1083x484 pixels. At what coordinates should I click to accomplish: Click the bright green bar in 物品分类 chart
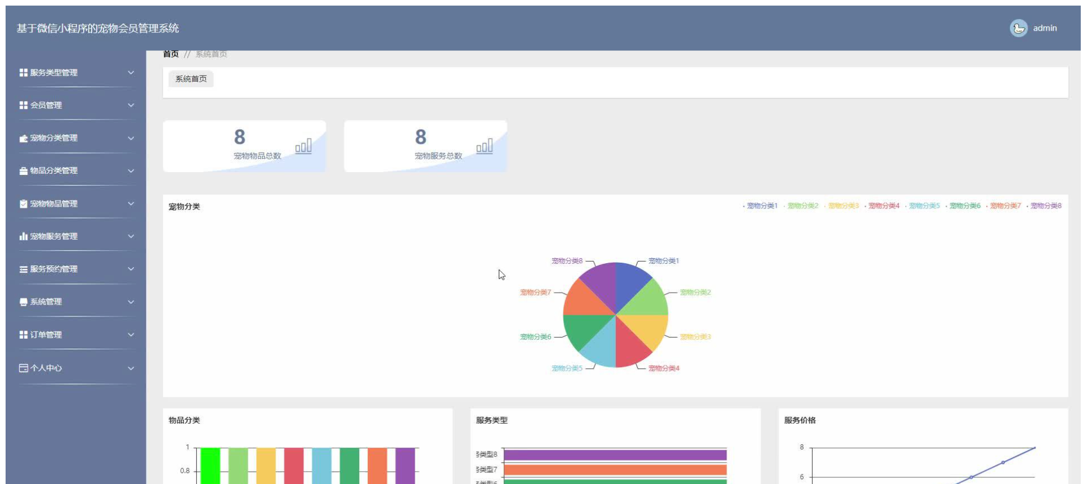coord(210,466)
